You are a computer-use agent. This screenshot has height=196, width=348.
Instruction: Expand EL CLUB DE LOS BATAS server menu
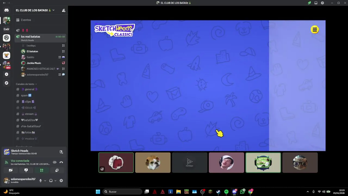coord(35,10)
